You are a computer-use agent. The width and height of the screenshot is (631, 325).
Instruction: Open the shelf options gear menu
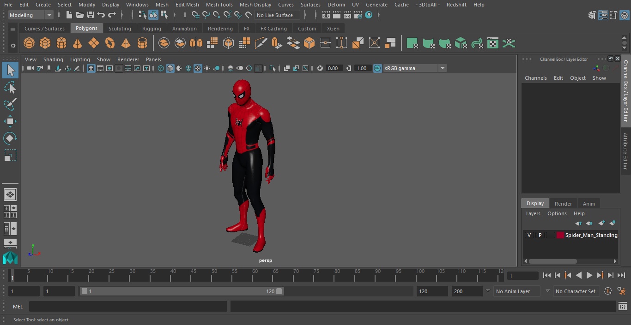13,46
